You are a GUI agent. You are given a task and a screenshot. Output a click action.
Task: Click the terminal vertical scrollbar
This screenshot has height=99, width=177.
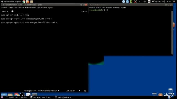click(172, 32)
